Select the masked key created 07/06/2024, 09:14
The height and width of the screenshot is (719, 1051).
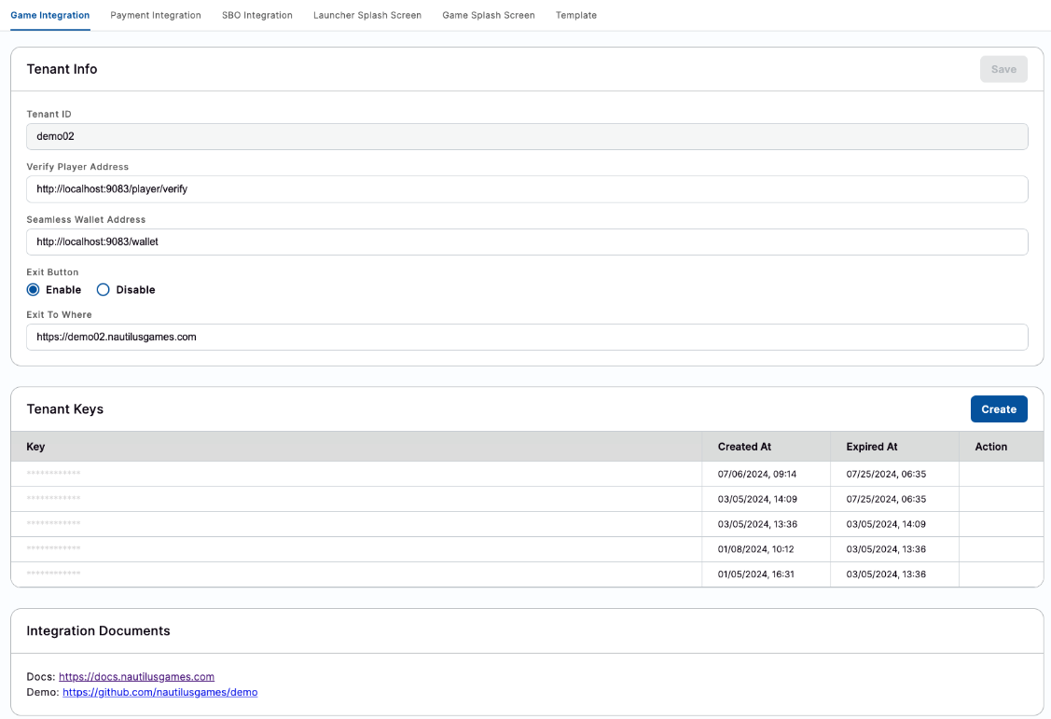pyautogui.click(x=54, y=474)
